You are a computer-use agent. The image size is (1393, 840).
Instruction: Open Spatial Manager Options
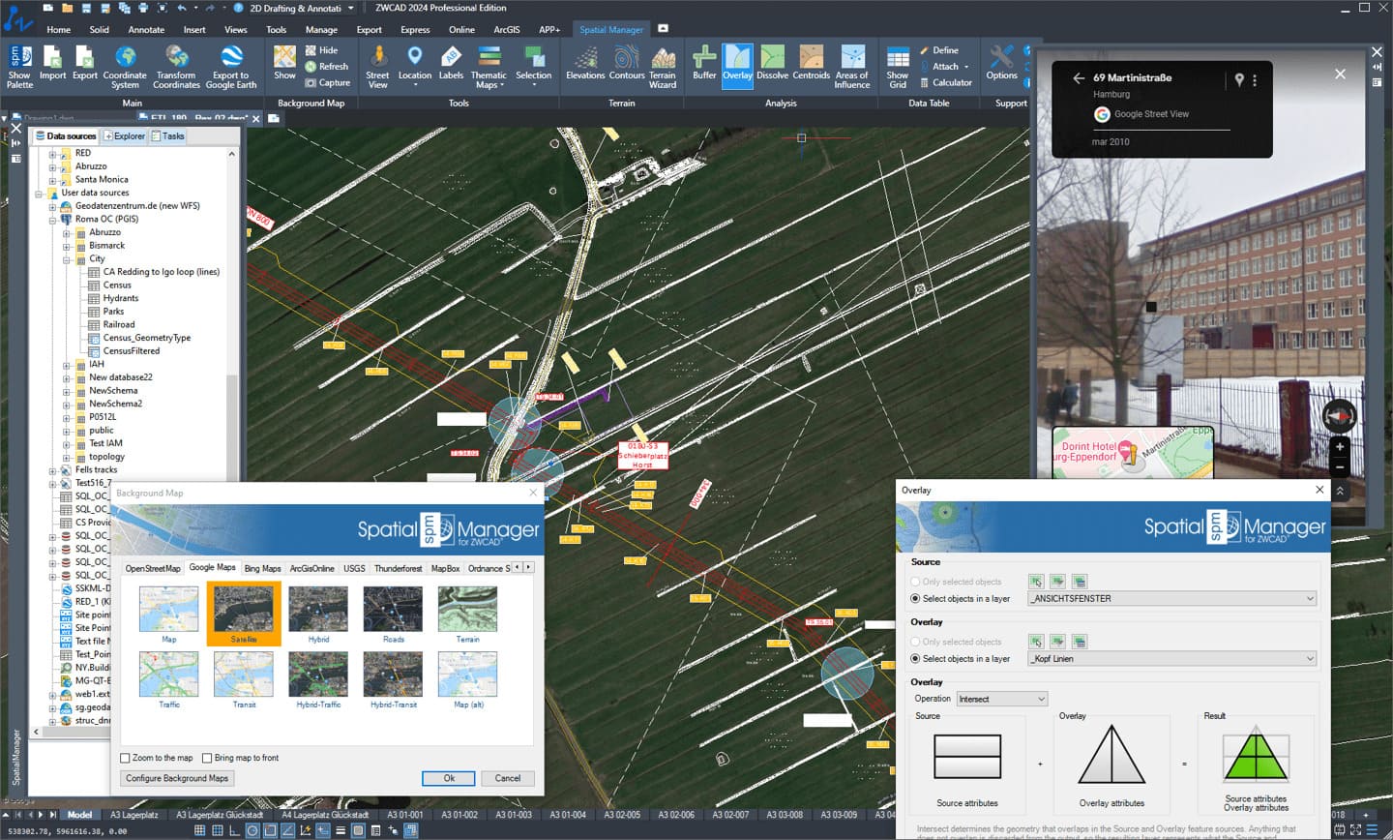pos(1002,64)
